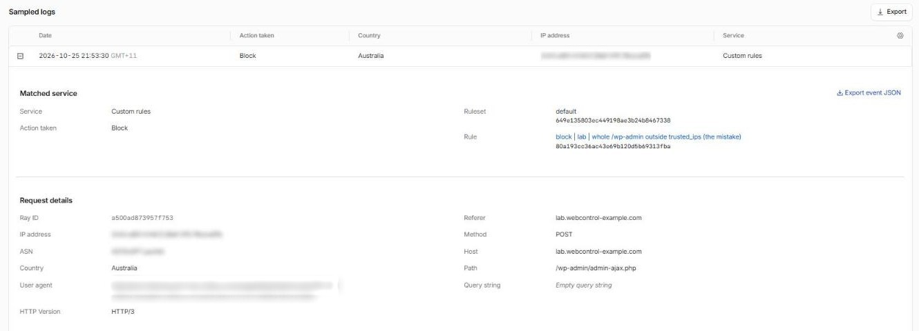Click the Date column header

pos(45,35)
